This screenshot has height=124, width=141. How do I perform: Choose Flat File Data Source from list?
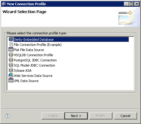coord(29,50)
